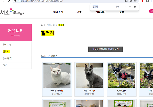Open 뉴스레터 in the sidebar

click(16, 58)
